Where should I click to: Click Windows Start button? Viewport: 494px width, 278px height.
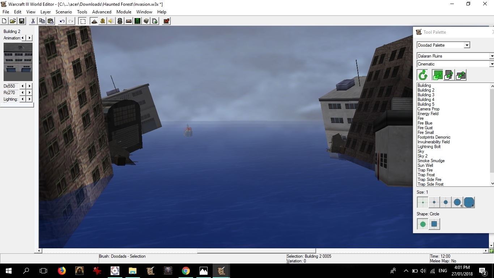point(9,270)
